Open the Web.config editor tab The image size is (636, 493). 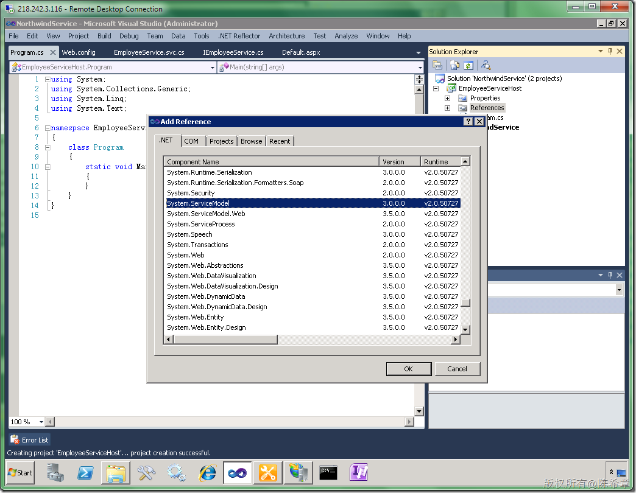[x=79, y=52]
